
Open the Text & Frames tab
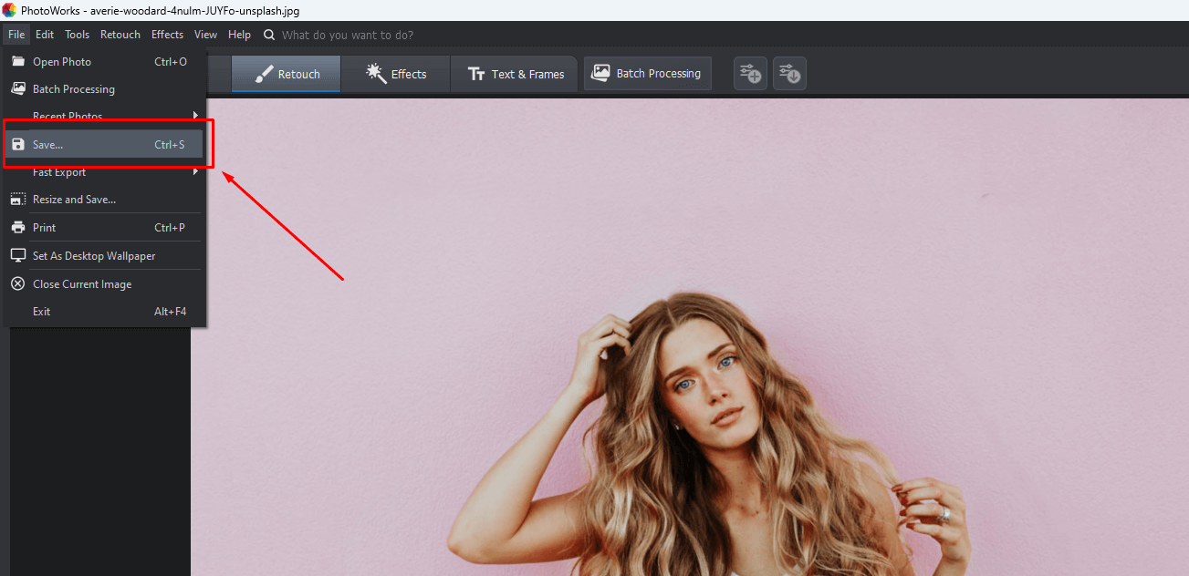[515, 74]
